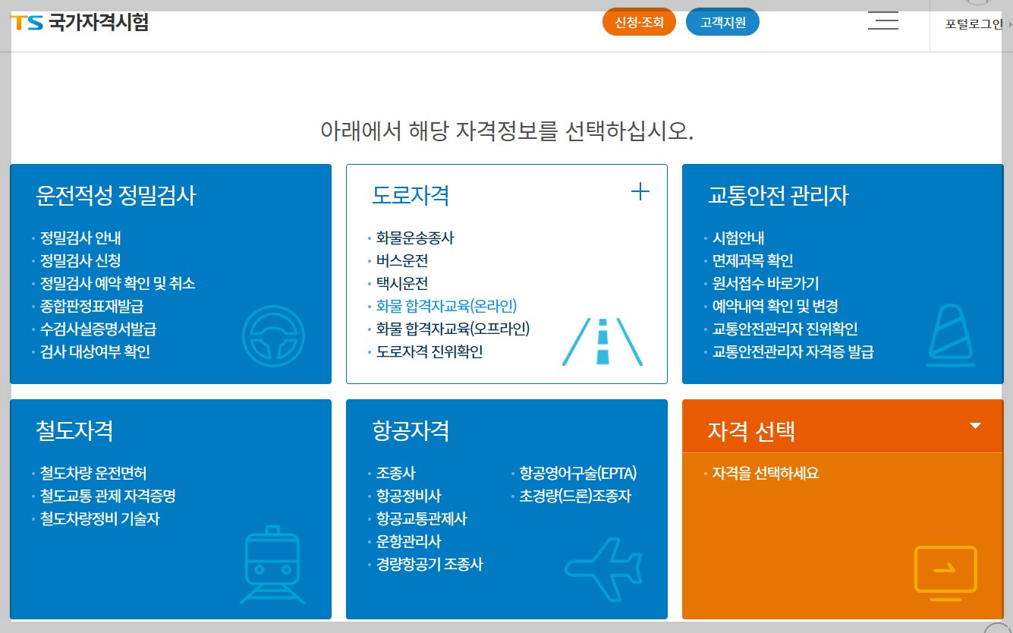1013x633 pixels.
Task: Select 화물운송종사
Action: (x=415, y=238)
